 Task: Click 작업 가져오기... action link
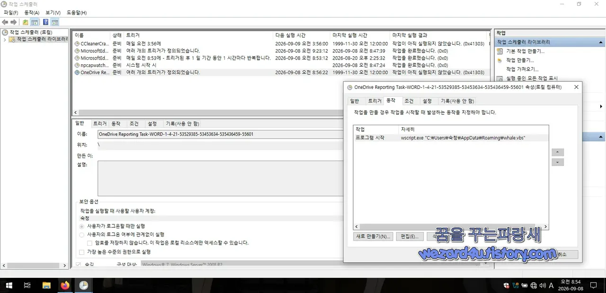522,69
